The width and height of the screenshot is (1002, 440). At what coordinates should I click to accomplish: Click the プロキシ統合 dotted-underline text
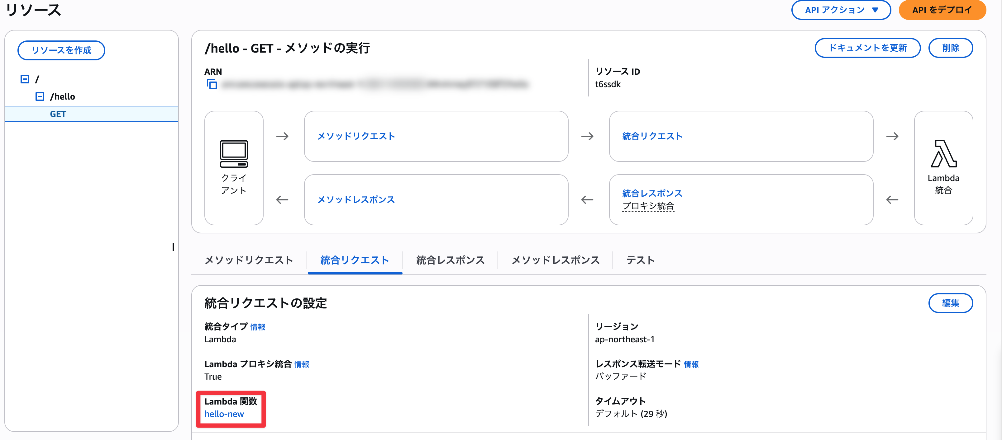(x=648, y=206)
